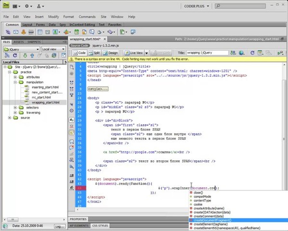Get files with the green down arrow

point(25,55)
